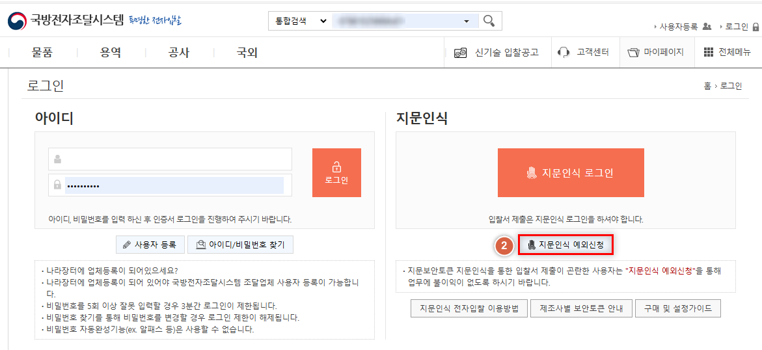Expand the search keyword dropdown arrow
Image resolution: width=762 pixels, height=350 pixels.
467,21
